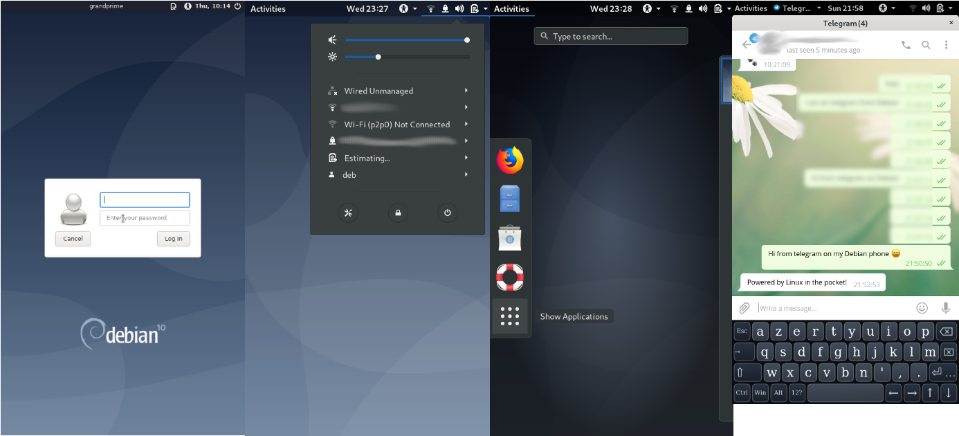The width and height of the screenshot is (959, 436).
Task: Click the microphone voice message icon
Action: [x=945, y=308]
